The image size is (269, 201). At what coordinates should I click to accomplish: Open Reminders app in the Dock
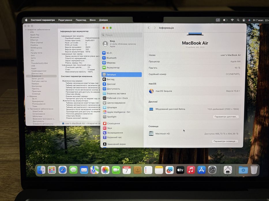coord(148,170)
